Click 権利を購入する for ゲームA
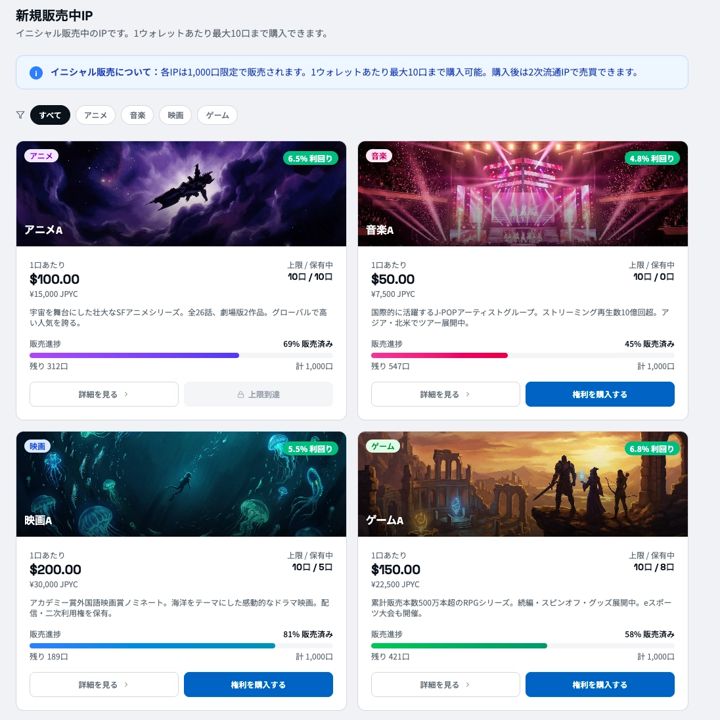Screen dimensions: 720x720 tap(600, 685)
